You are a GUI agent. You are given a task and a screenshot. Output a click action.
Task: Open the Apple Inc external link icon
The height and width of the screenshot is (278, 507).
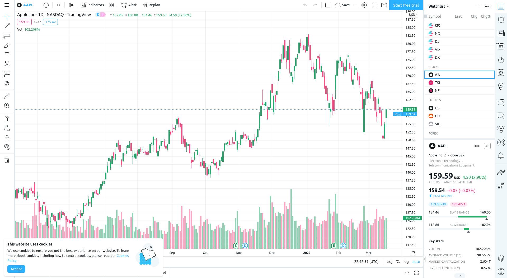(x=445, y=155)
